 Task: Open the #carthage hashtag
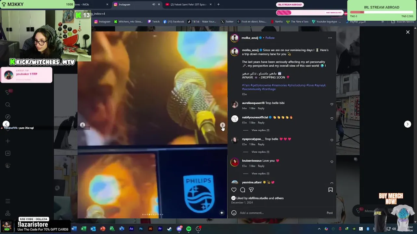click(x=269, y=89)
